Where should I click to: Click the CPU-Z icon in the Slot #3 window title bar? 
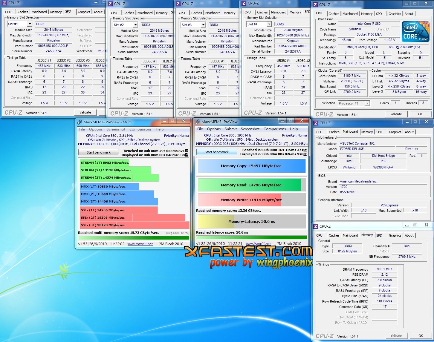(x=178, y=4)
